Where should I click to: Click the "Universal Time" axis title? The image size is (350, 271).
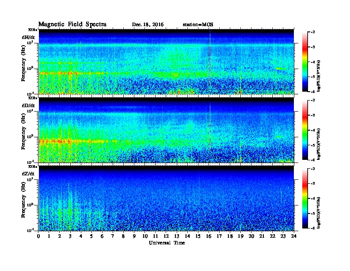[167, 243]
